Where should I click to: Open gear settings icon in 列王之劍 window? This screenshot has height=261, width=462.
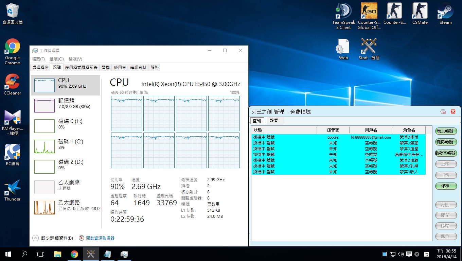[x=443, y=111]
